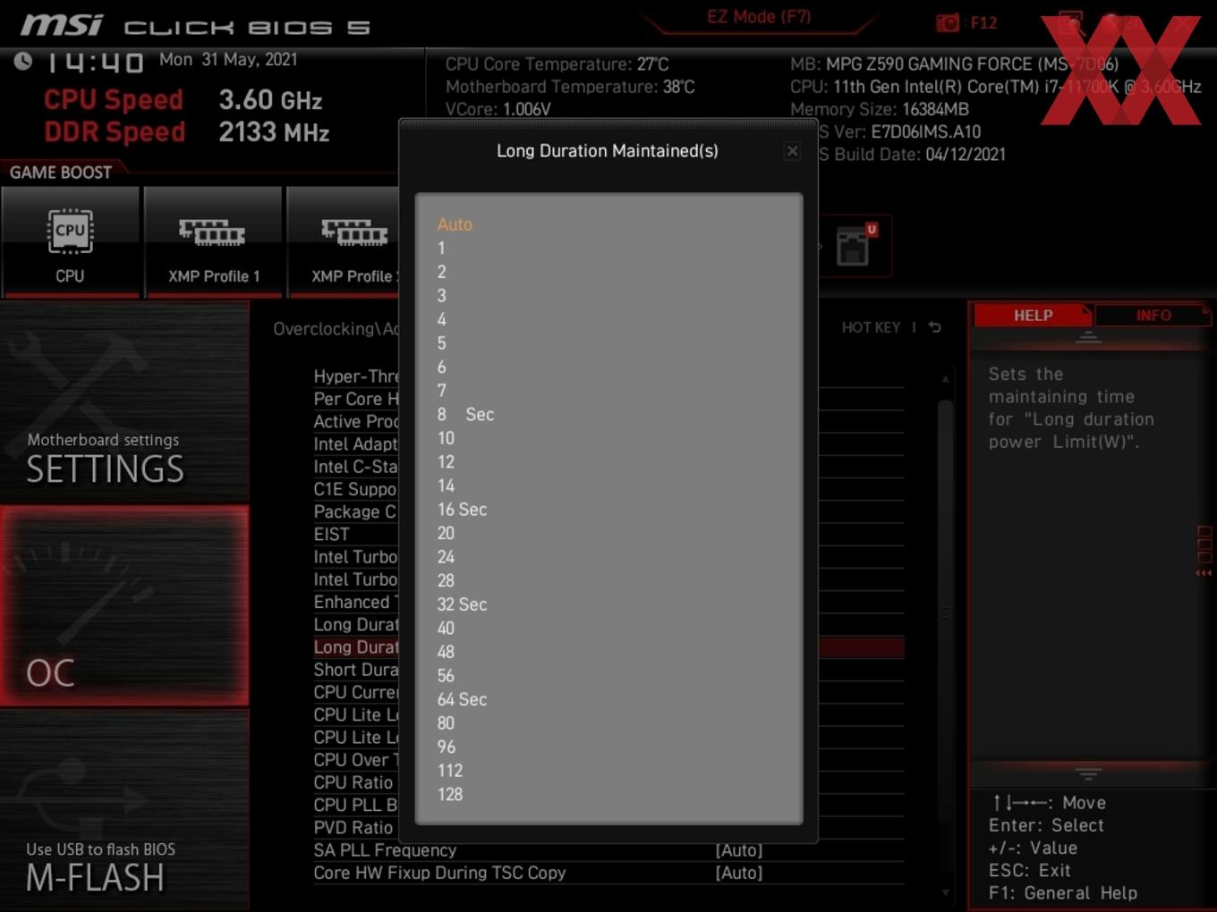Choose 1 second in the duration list

coord(441,249)
